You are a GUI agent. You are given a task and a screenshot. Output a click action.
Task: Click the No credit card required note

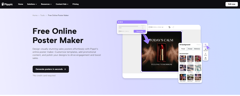point(44,76)
